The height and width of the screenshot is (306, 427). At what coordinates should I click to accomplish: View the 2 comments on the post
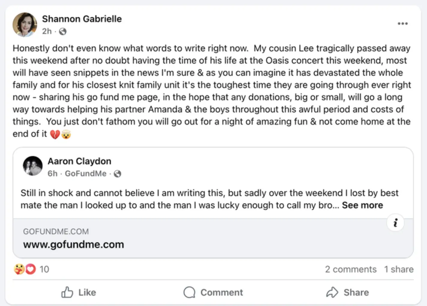pyautogui.click(x=351, y=269)
